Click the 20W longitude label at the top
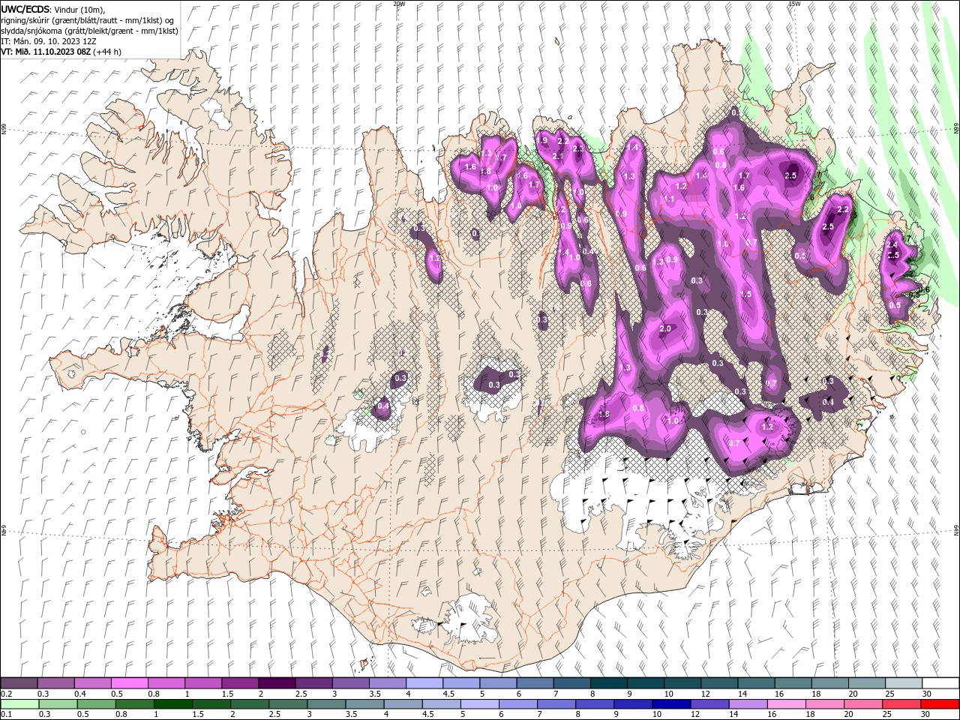This screenshot has height=720, width=960. tap(398, 4)
